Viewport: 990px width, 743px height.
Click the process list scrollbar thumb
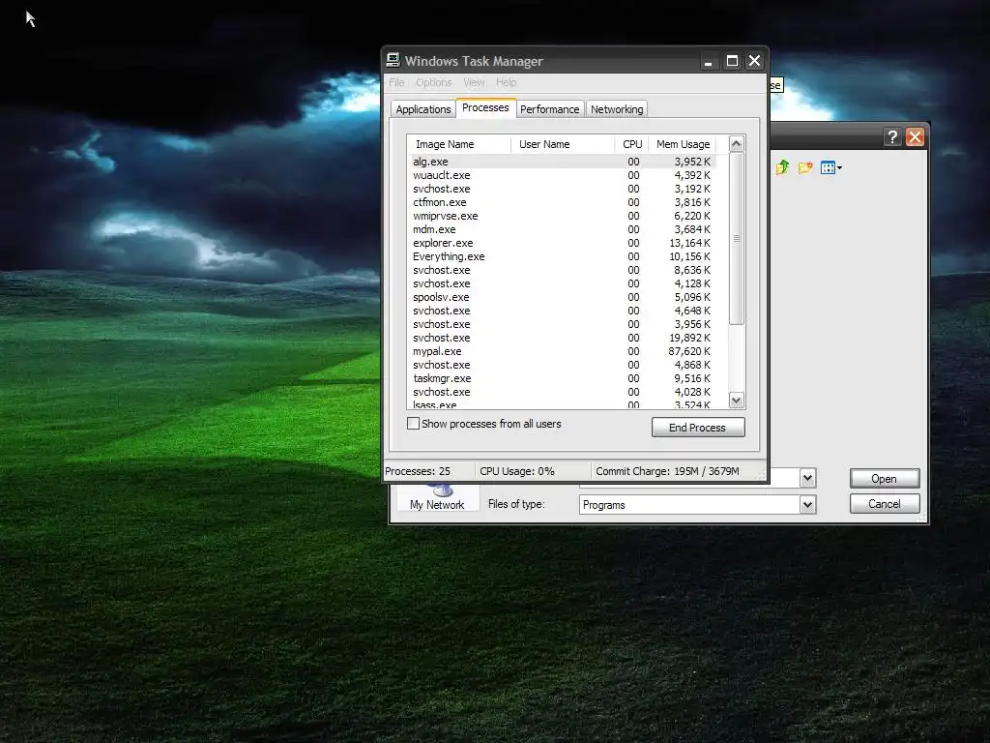[x=736, y=238]
